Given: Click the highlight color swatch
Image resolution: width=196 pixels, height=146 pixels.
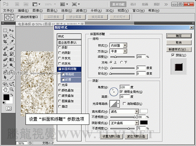Looking at the screenshot, I should pos(144,111).
